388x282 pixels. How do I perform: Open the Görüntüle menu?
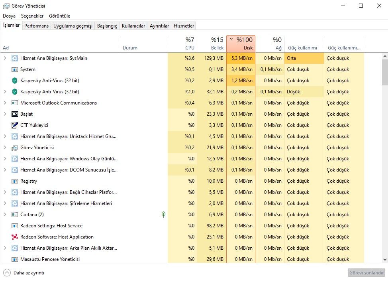(x=60, y=16)
